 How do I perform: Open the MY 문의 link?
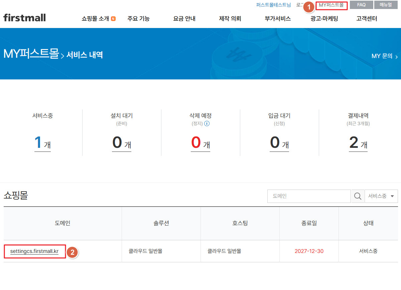[x=384, y=56]
